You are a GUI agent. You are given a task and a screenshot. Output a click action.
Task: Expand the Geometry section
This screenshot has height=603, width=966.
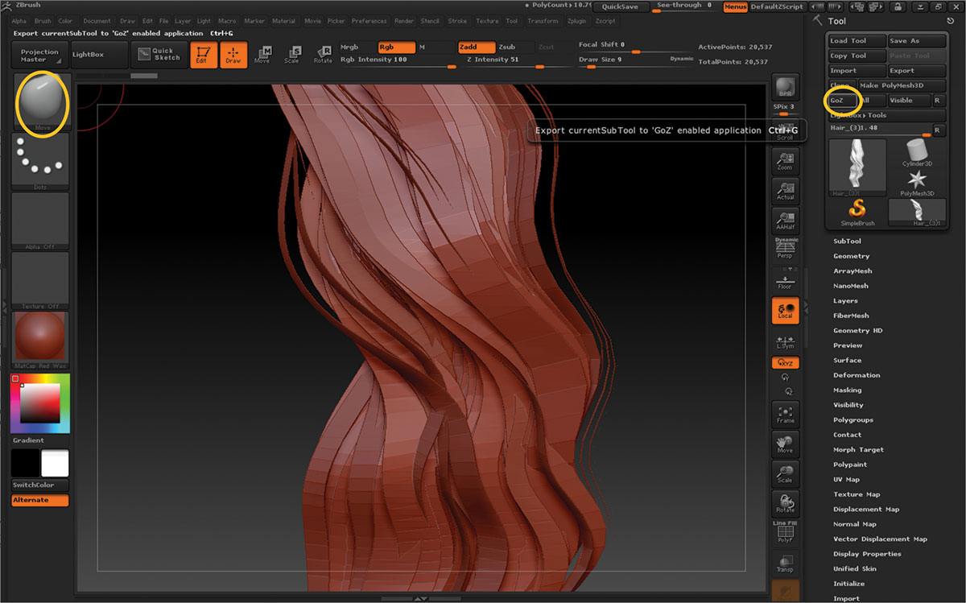[x=851, y=256]
